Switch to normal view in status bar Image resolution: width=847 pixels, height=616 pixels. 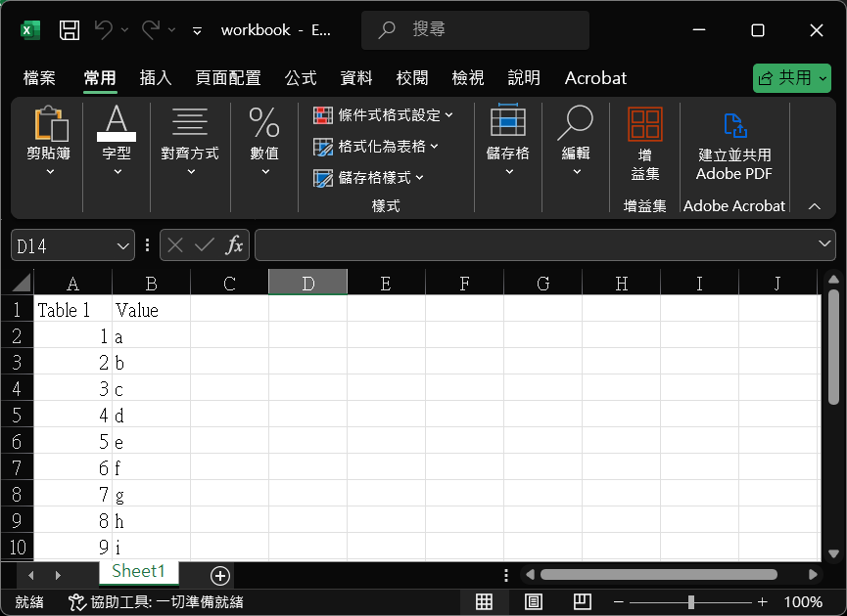pyautogui.click(x=484, y=601)
